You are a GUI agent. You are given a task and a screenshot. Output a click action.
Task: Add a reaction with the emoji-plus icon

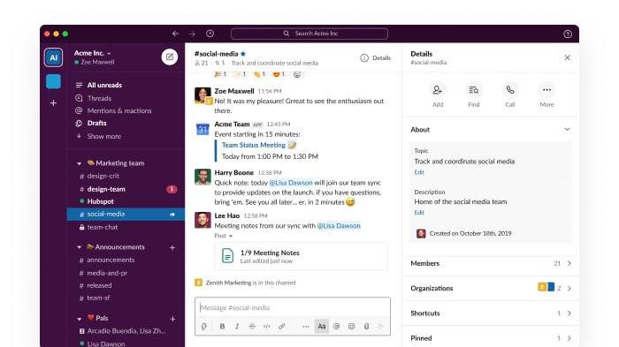tap(297, 74)
